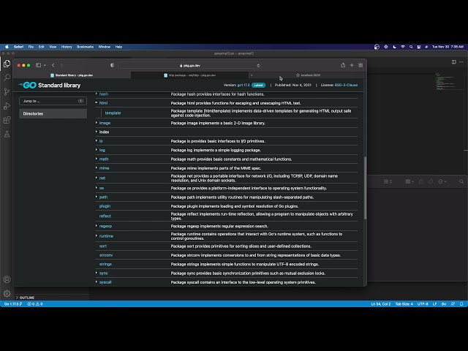Collapse the html directory row
Image resolution: width=468 pixels, height=351 pixels.
pyautogui.click(x=97, y=102)
